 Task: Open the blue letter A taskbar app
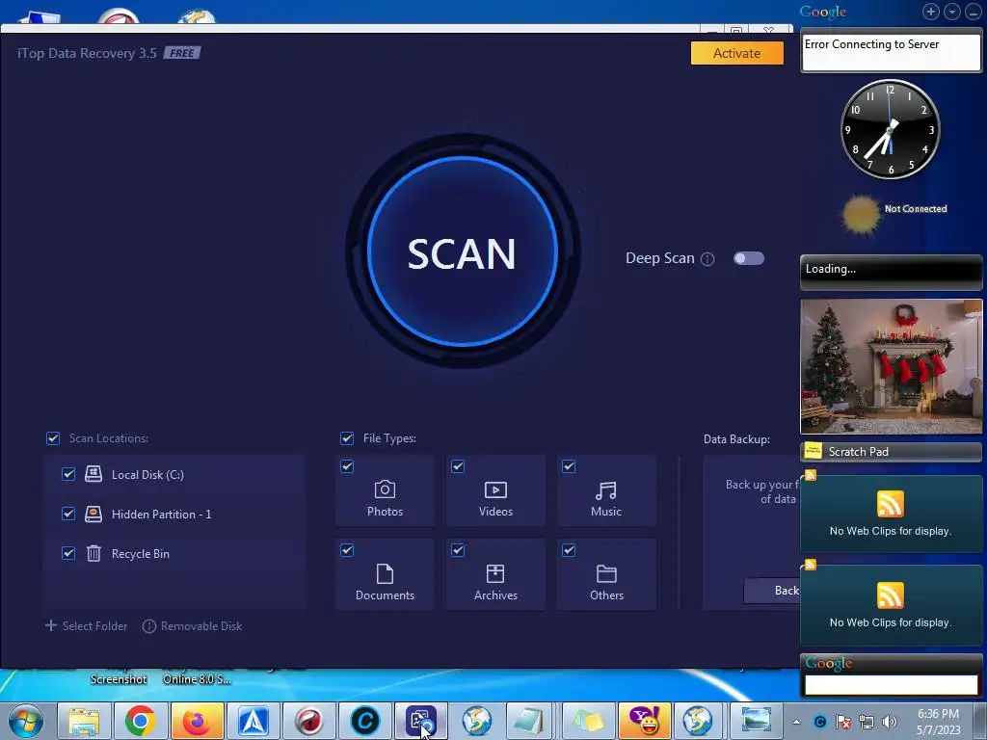253,721
